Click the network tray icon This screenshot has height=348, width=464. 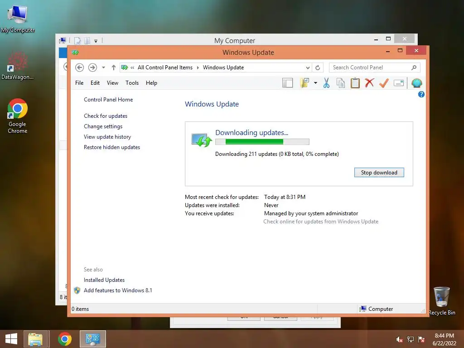click(x=410, y=339)
